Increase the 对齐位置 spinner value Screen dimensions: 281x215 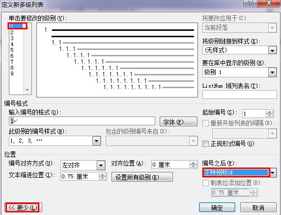pyautogui.click(x=193, y=163)
